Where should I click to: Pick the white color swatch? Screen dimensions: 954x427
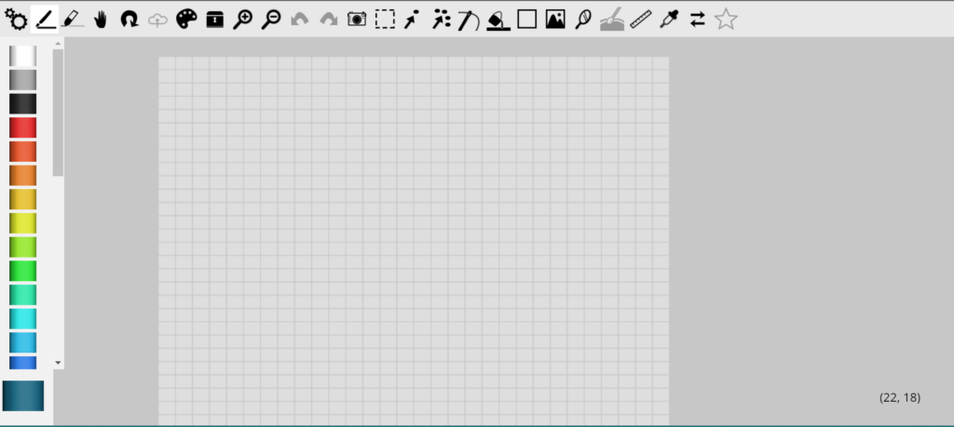tap(22, 56)
